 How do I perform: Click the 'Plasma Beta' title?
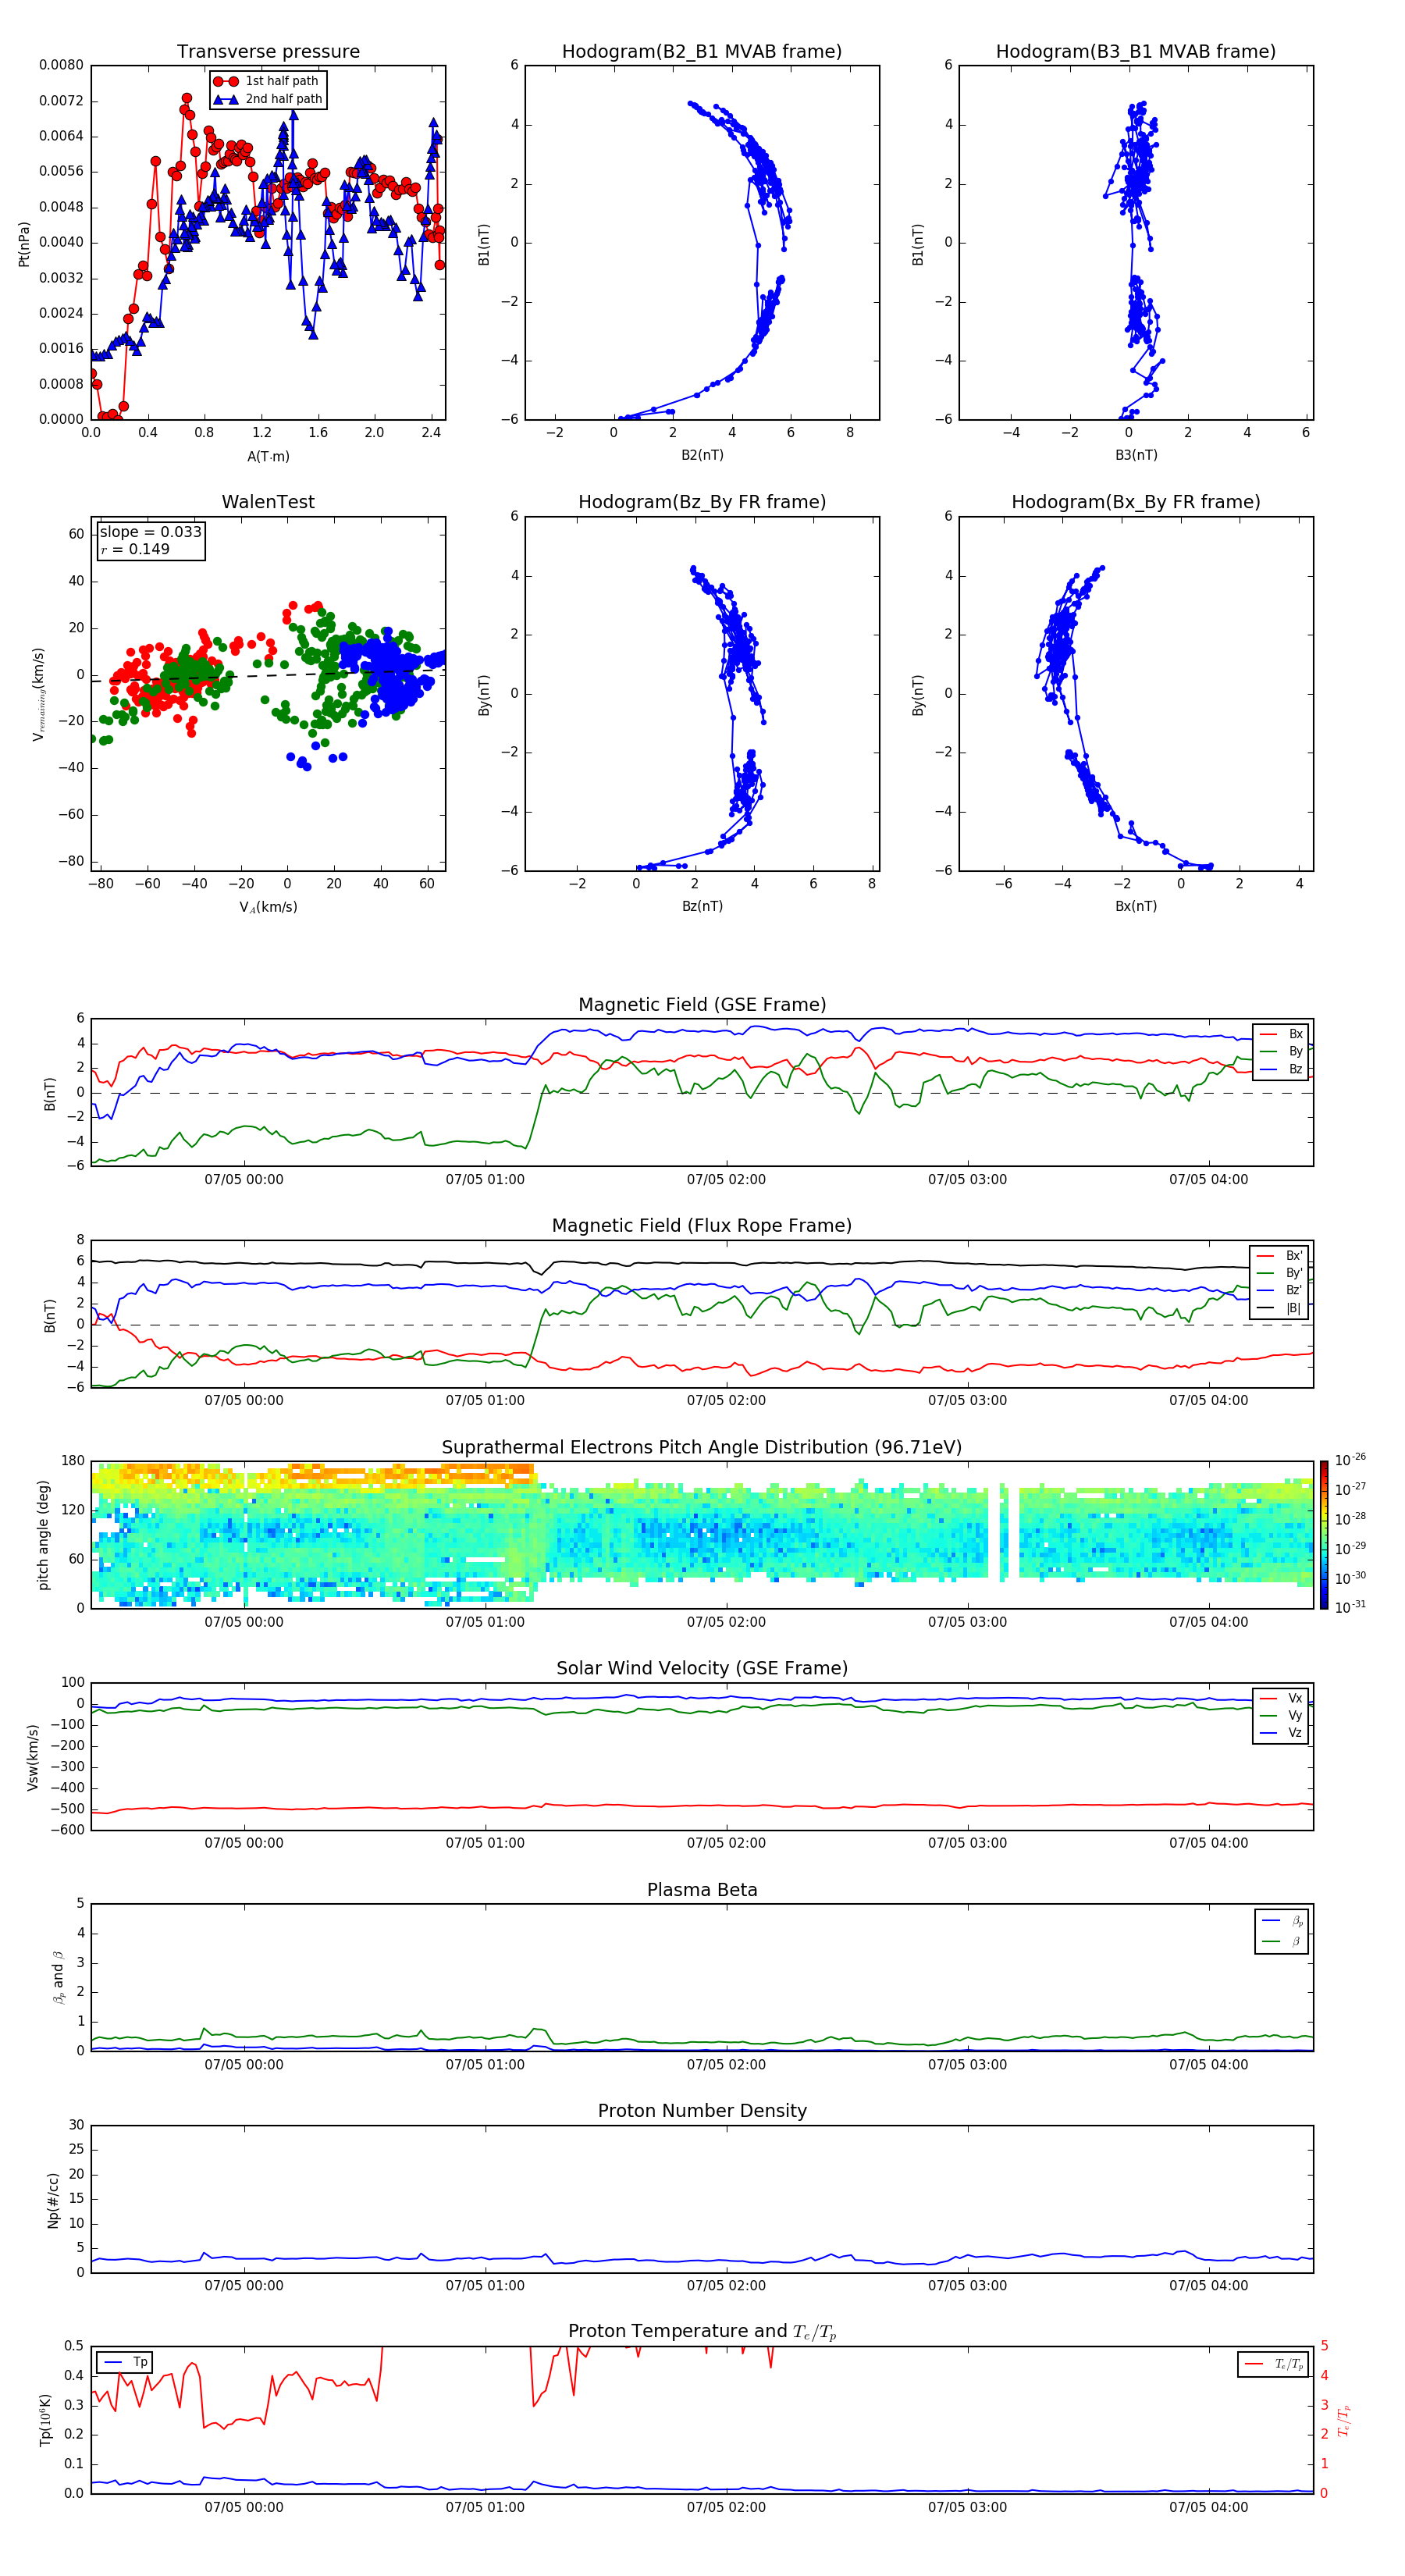(702, 1890)
